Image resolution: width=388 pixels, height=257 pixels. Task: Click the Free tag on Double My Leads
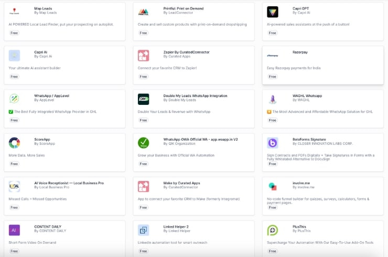tap(143, 120)
